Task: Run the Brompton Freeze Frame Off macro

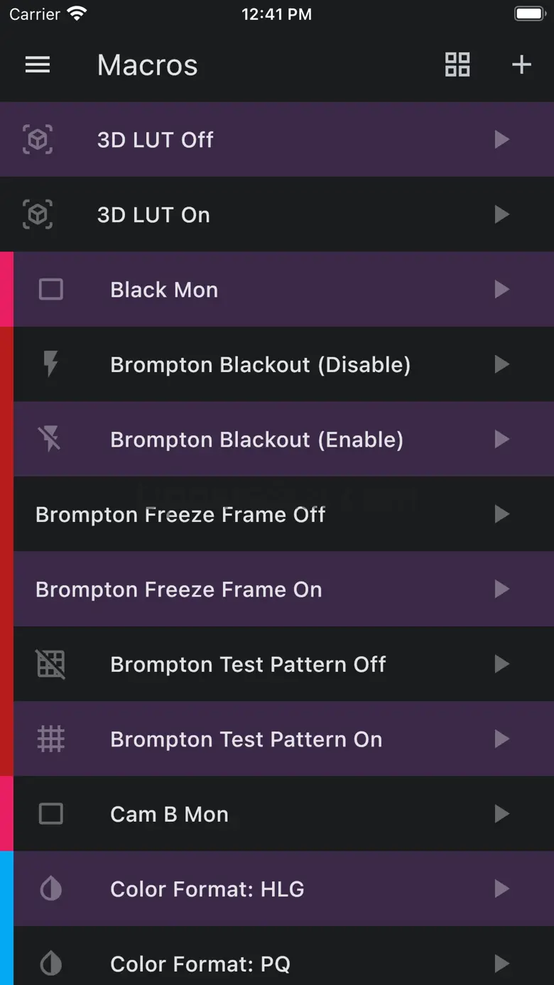Action: coord(502,514)
